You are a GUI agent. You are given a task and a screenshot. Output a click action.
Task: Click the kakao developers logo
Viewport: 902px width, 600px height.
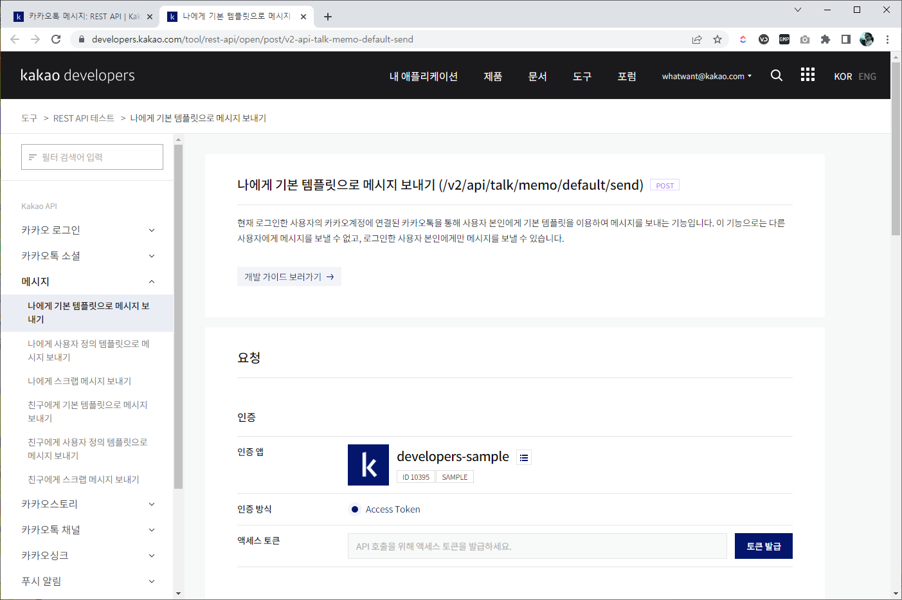(x=78, y=75)
